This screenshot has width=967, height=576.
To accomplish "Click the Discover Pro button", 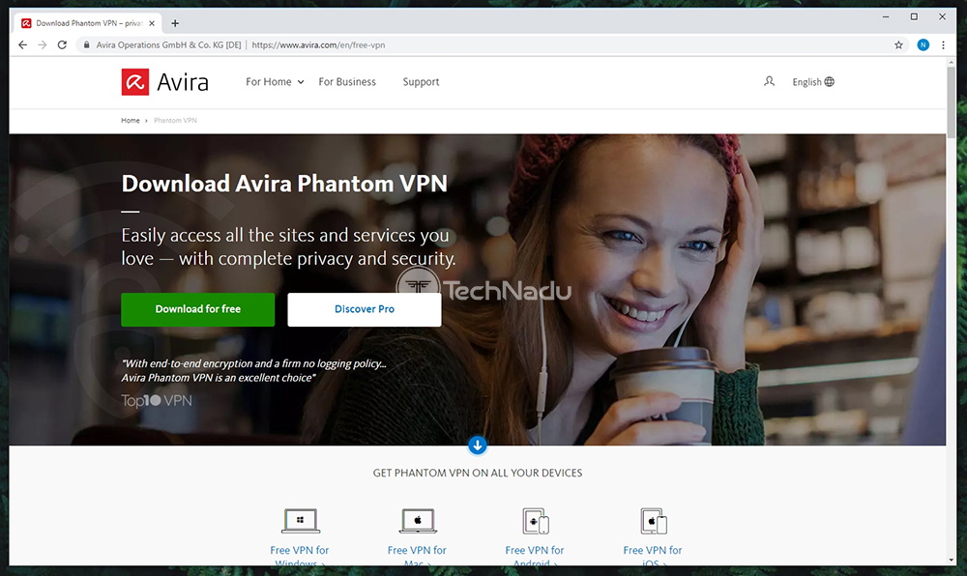I will [365, 309].
